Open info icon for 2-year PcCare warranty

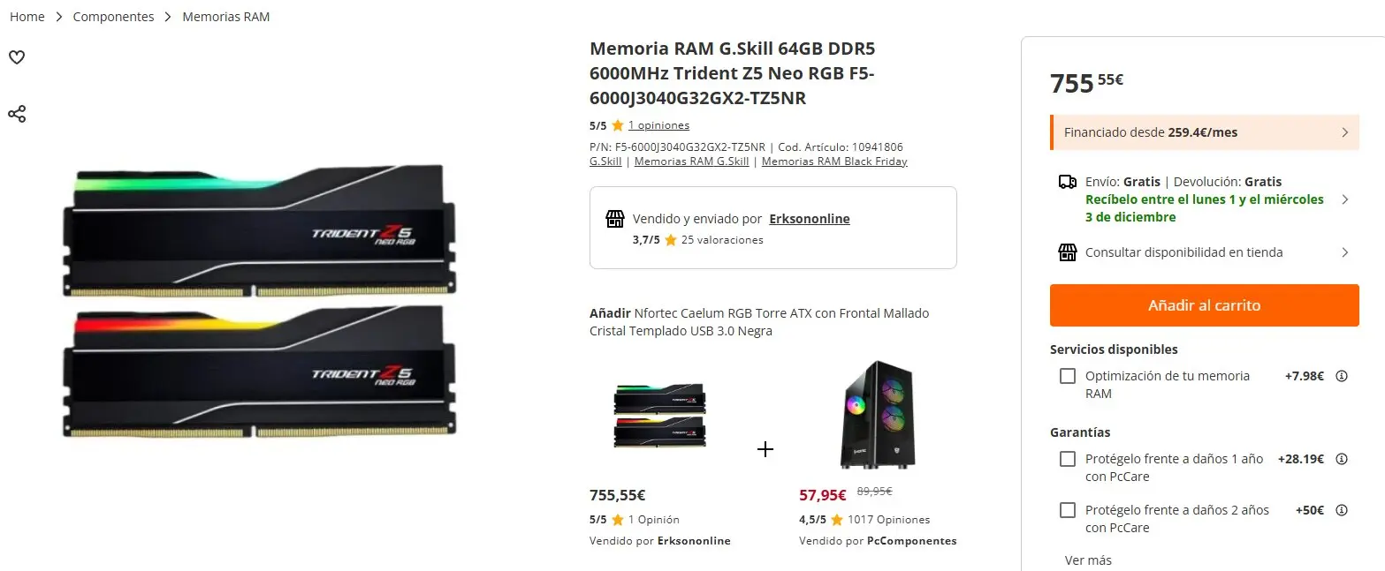coord(1341,510)
